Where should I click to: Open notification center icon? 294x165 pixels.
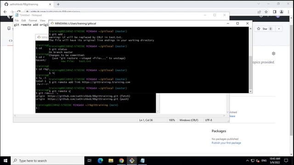coord(286,161)
